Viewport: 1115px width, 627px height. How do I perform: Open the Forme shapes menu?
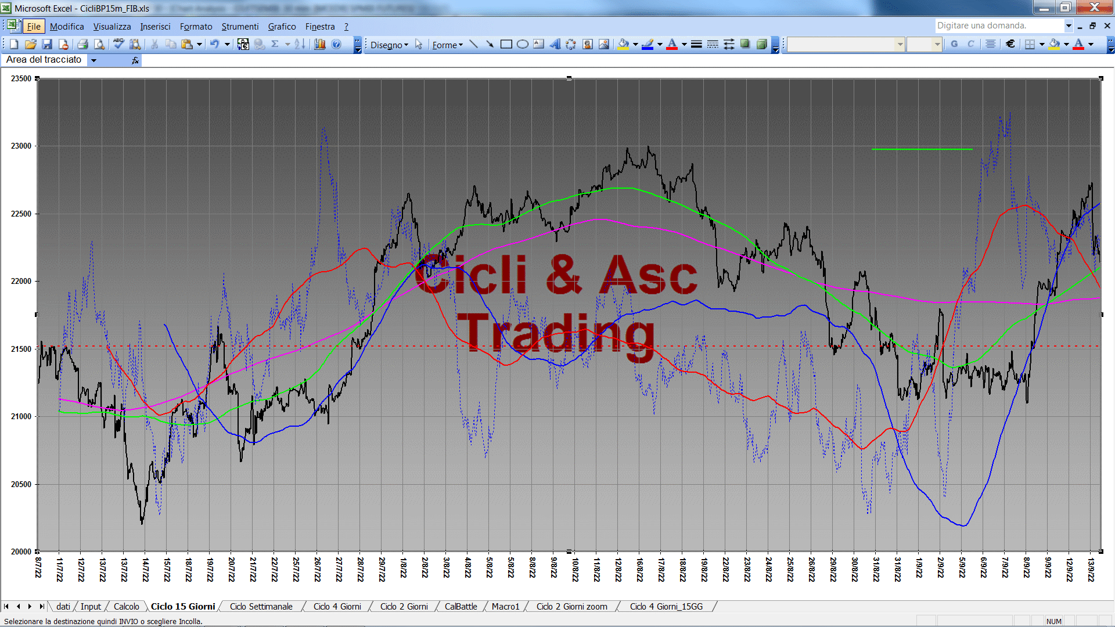(447, 45)
